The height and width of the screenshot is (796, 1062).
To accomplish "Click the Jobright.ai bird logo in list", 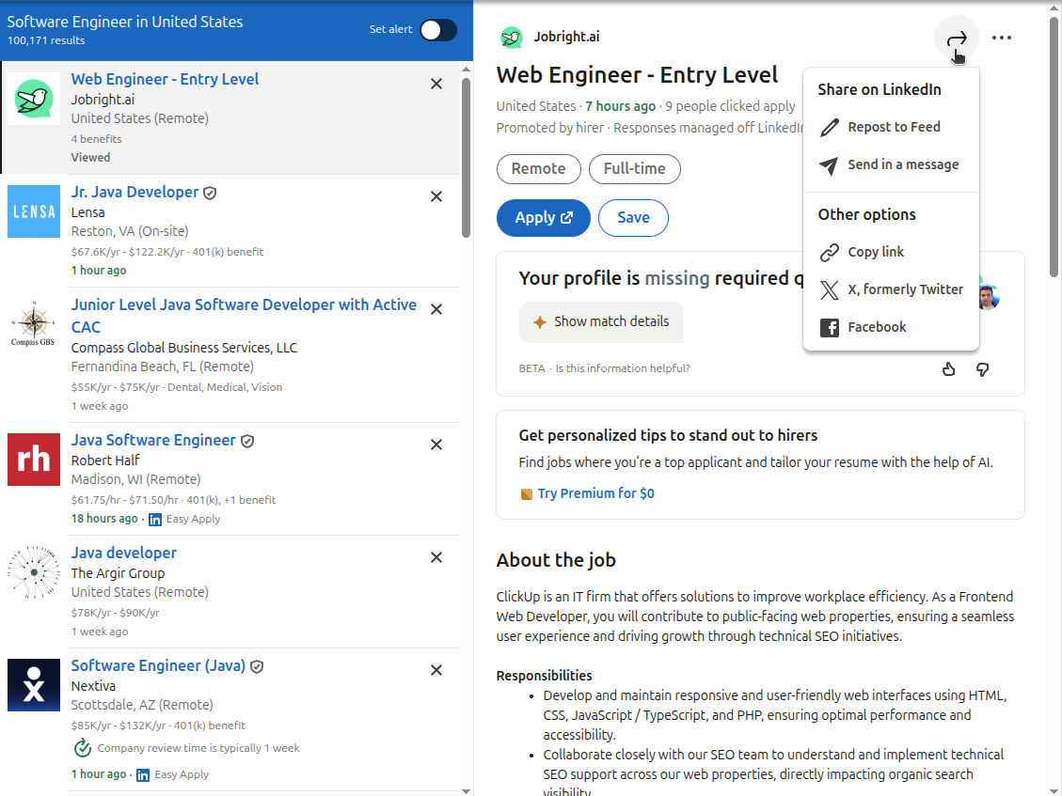I will pyautogui.click(x=34, y=99).
